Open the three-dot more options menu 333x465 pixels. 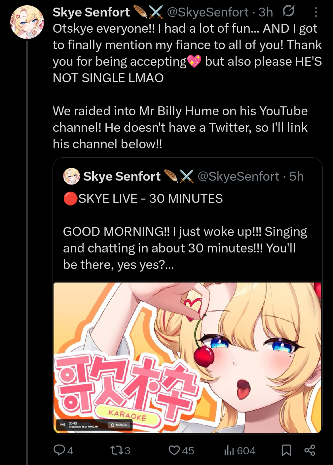(x=316, y=13)
